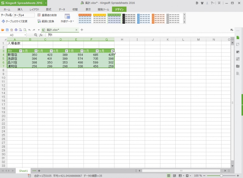This screenshot has height=178, width=243.
Task: Click 重複値の削除 button
Action: [x=47, y=15]
